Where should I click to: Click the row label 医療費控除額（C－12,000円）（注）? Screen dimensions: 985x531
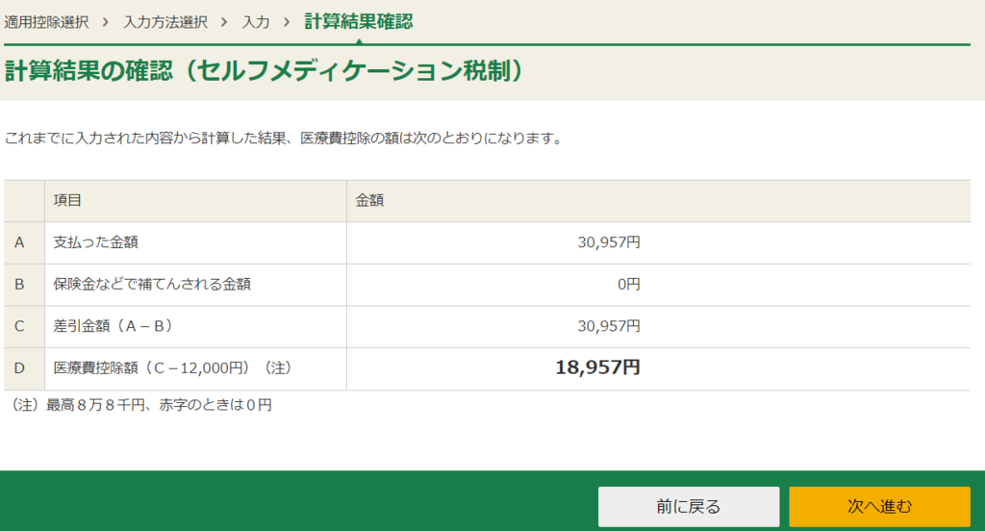173,368
